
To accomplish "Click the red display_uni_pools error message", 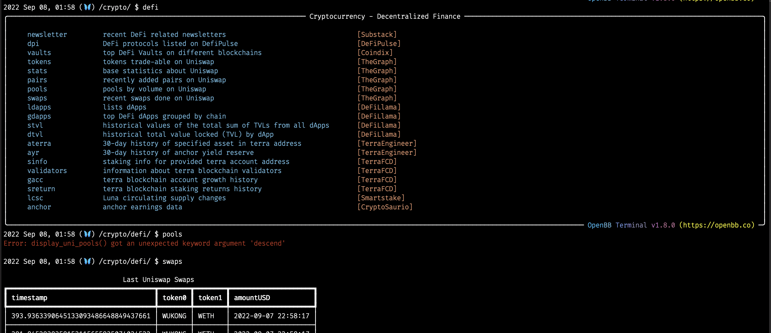I will pyautogui.click(x=144, y=243).
